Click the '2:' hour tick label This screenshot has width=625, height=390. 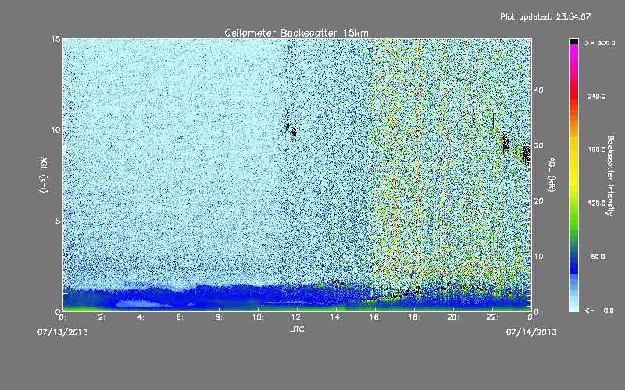tap(102, 317)
